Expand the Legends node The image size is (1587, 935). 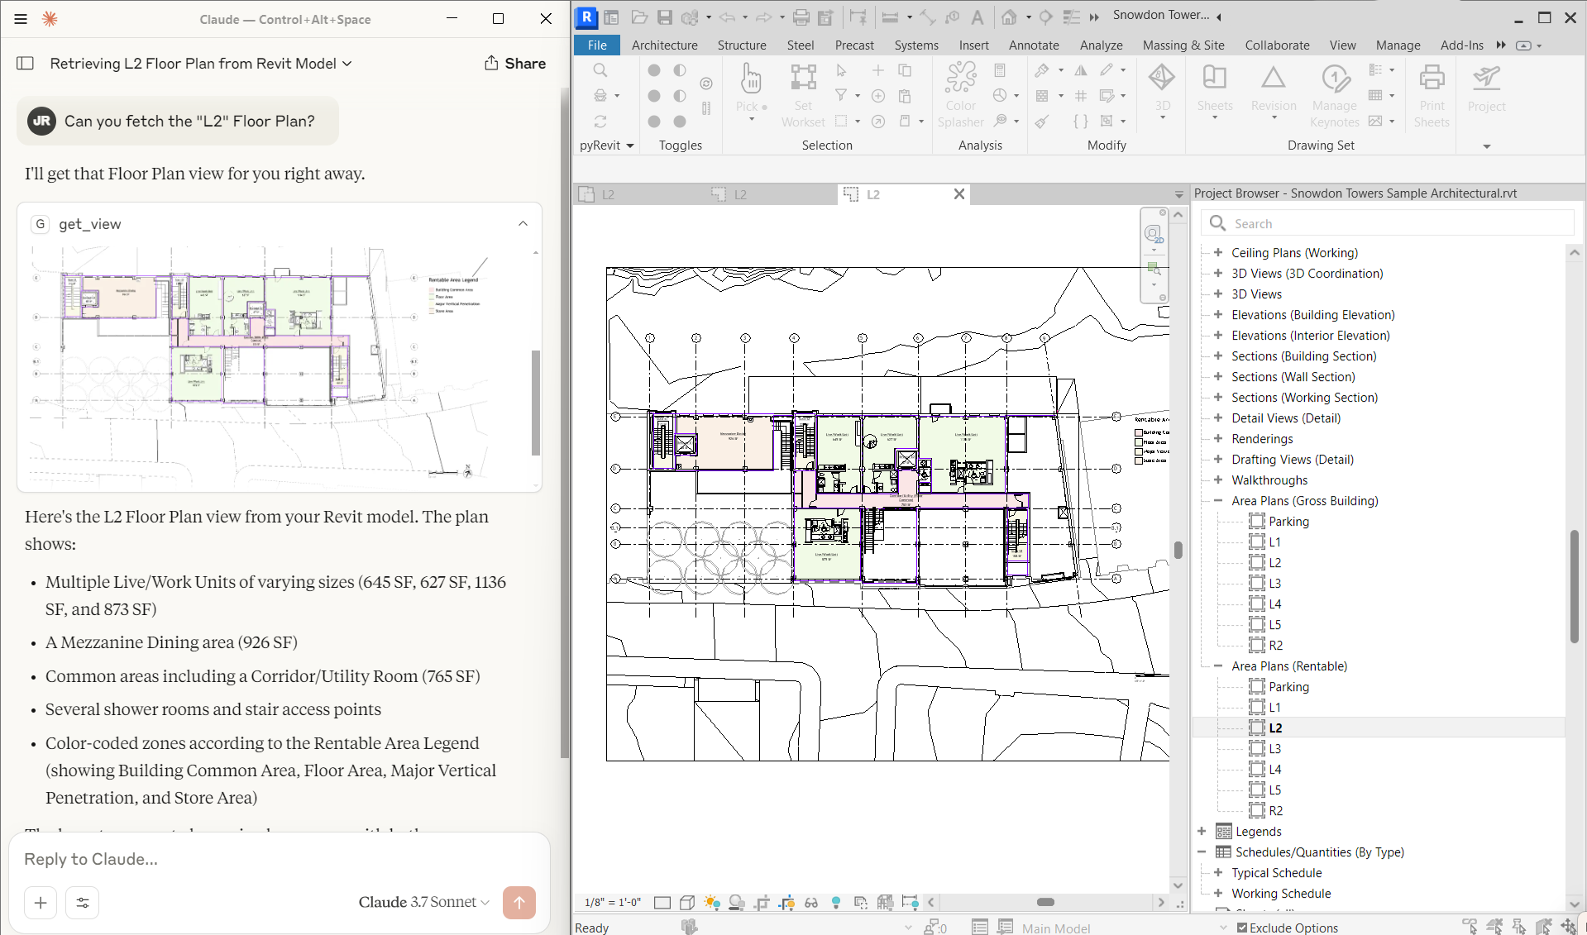[1202, 832]
